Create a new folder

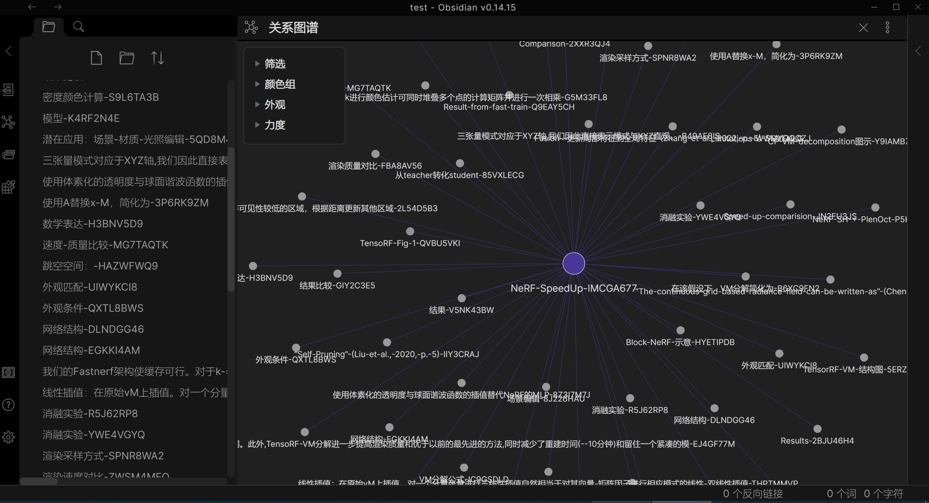127,58
